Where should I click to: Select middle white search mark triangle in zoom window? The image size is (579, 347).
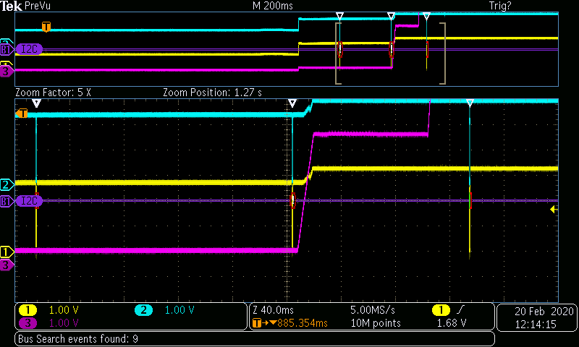(292, 103)
